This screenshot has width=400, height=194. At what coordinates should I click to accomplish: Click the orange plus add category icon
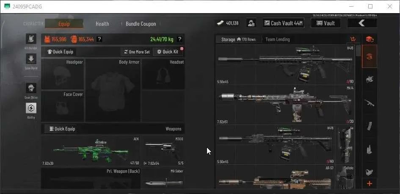[370, 183]
